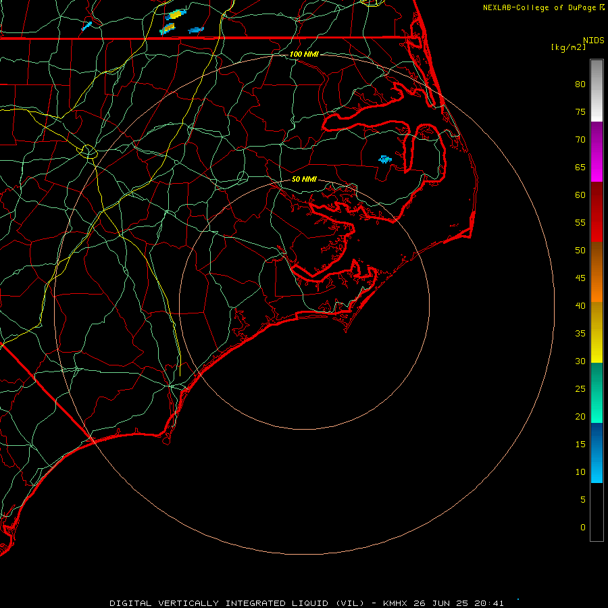Pick the red segment of color bar
Image resolution: width=608 pixels, height=608 pixels.
pos(597,212)
